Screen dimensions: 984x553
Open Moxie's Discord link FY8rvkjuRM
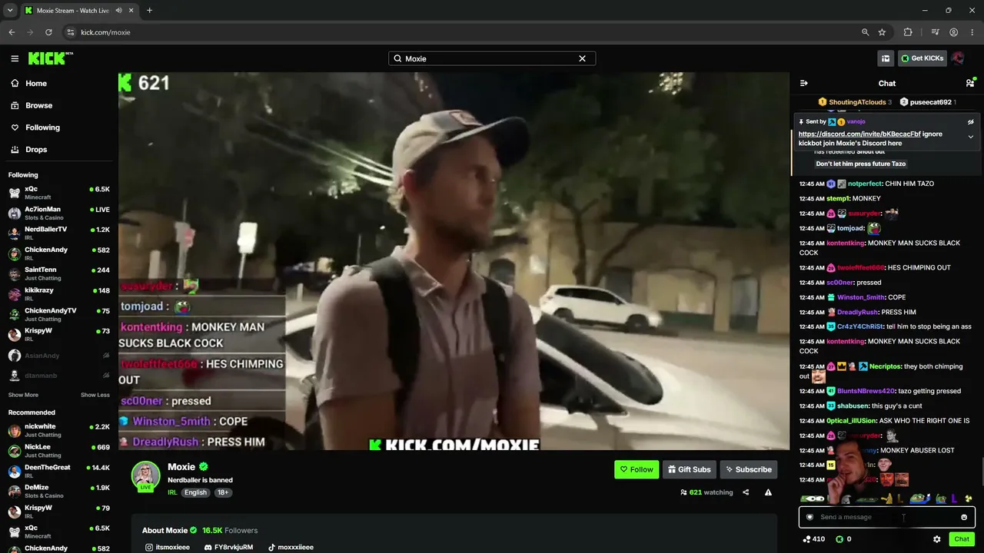click(228, 548)
